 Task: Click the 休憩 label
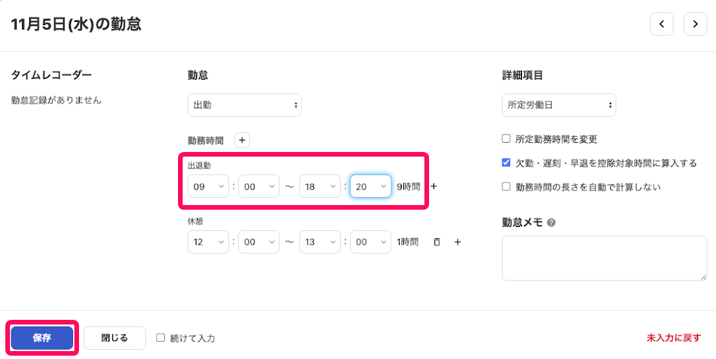[195, 221]
